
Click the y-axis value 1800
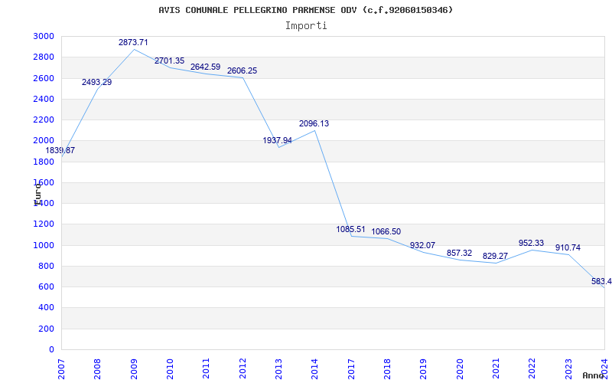point(44,162)
